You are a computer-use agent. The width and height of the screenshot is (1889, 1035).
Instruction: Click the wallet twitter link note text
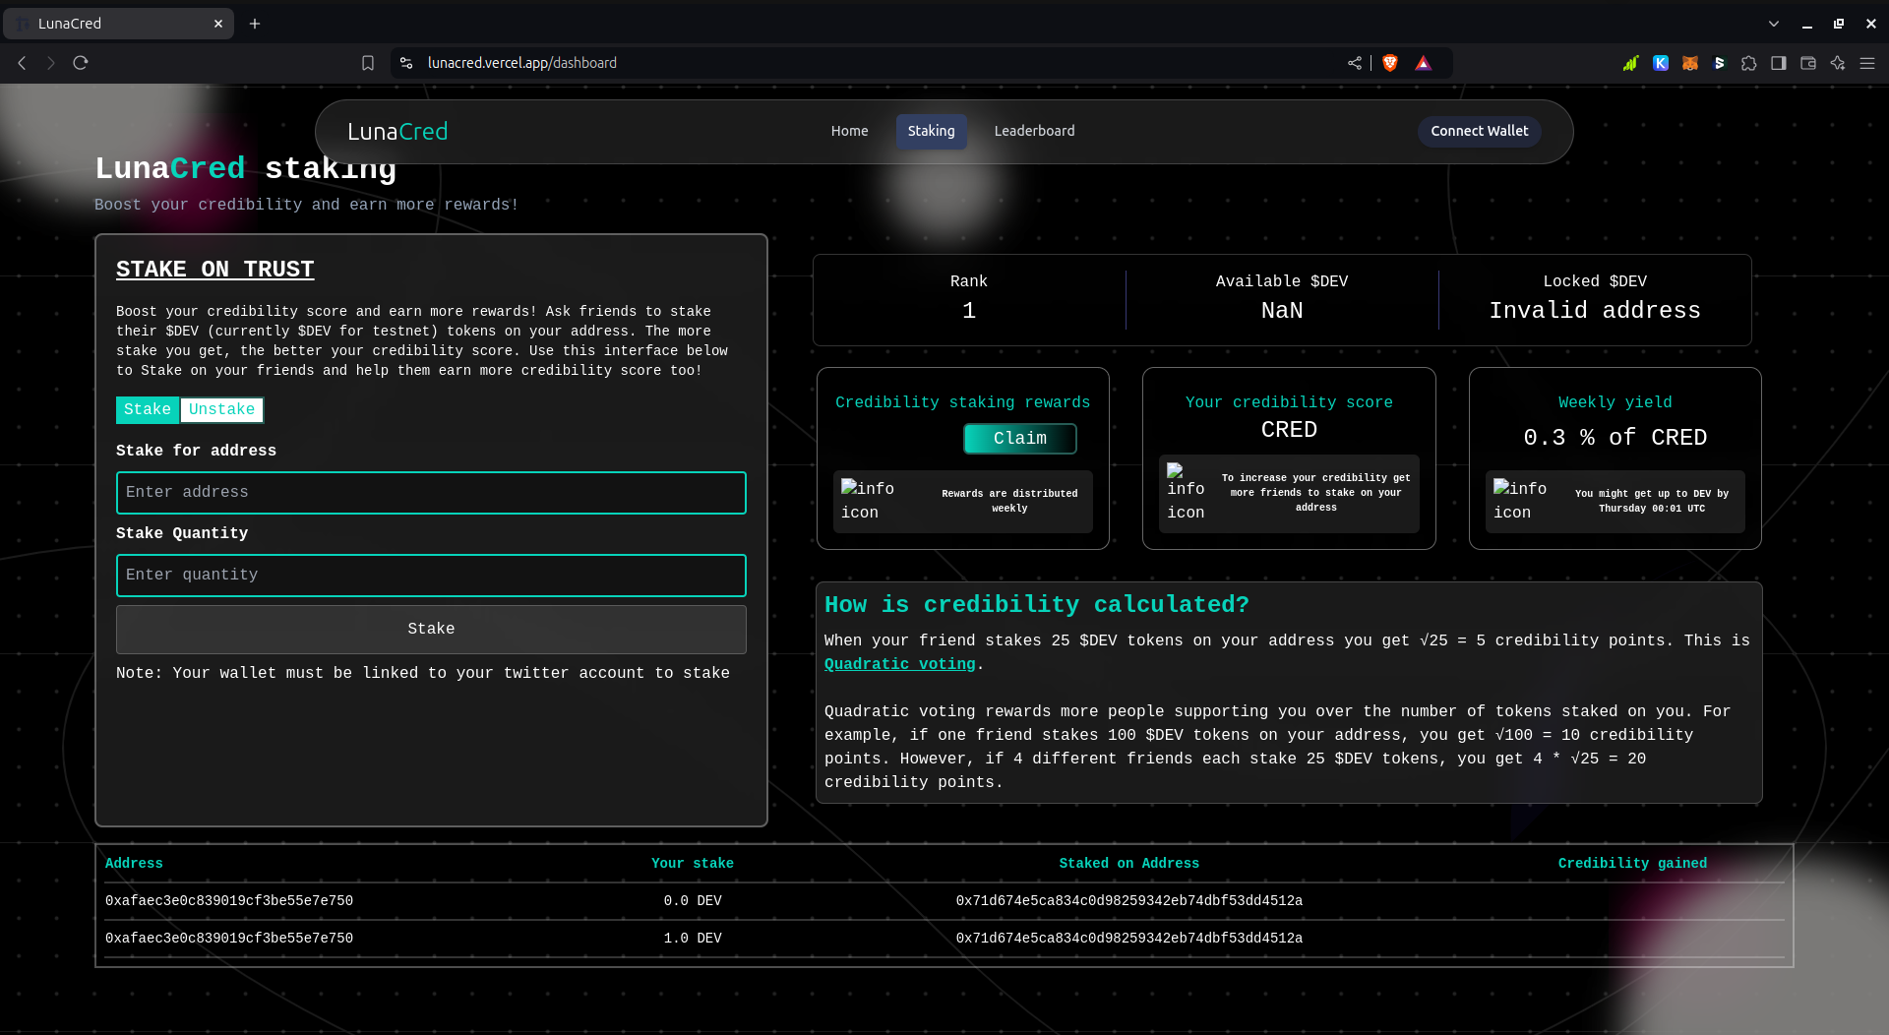coord(423,673)
